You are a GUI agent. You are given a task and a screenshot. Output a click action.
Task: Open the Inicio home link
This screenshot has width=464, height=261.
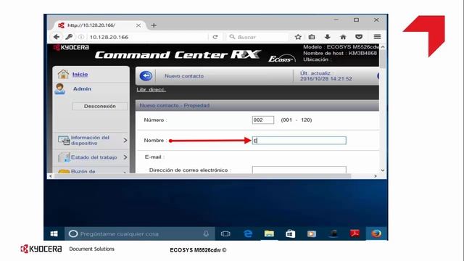80,74
